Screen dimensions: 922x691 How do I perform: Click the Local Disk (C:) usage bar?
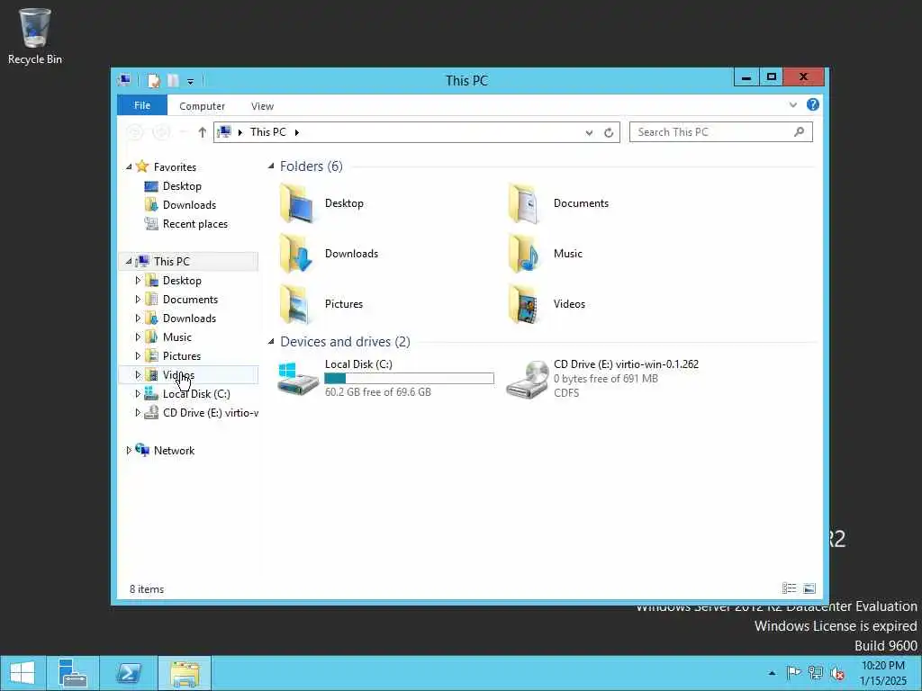[x=410, y=379]
